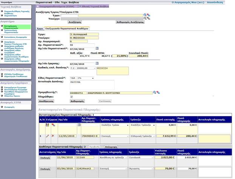
Task: Click the Αποθήκευση button
Action: point(45,101)
